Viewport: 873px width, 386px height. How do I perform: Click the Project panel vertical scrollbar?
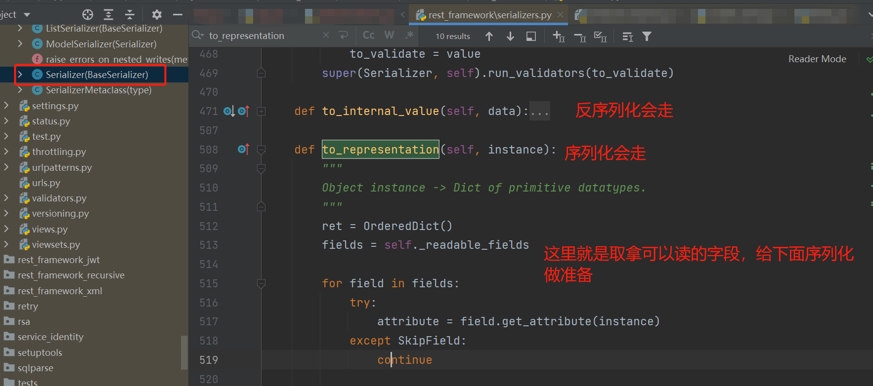184,352
